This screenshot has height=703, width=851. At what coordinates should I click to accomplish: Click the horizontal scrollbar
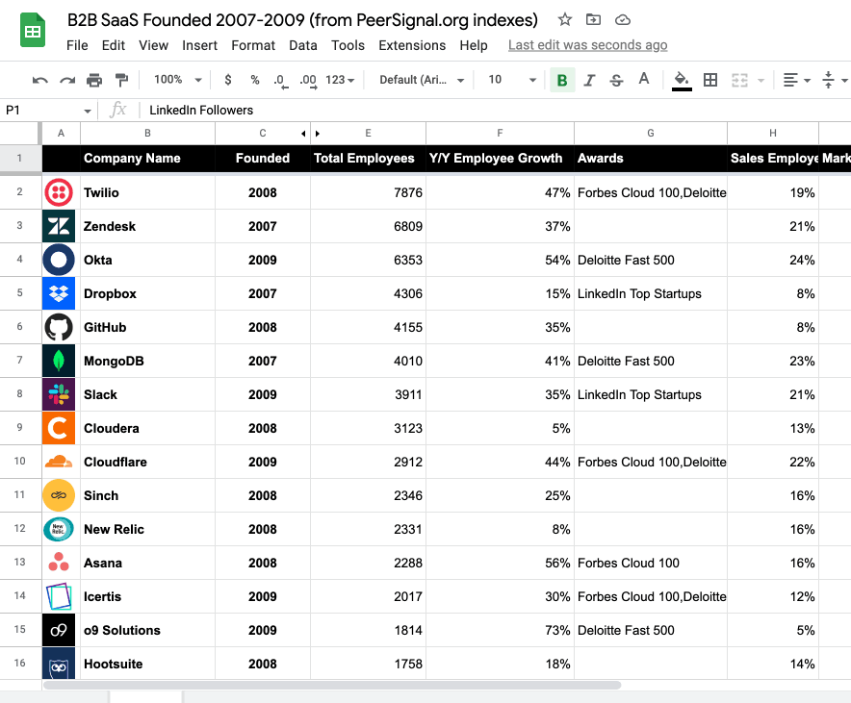(332, 685)
